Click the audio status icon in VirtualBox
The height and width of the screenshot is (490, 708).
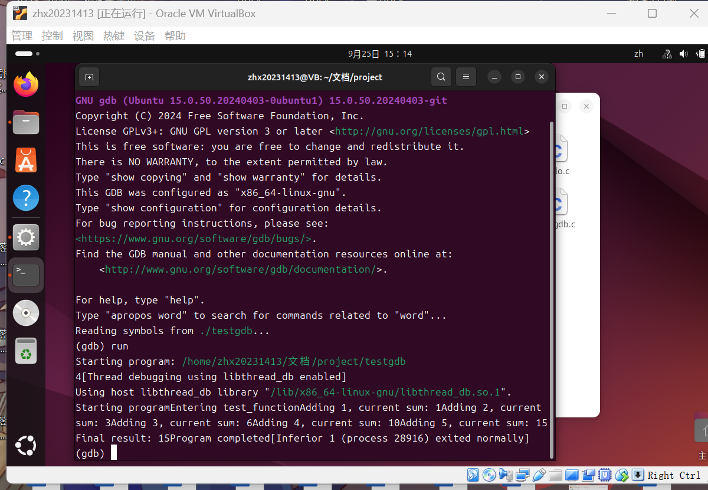(x=506, y=475)
